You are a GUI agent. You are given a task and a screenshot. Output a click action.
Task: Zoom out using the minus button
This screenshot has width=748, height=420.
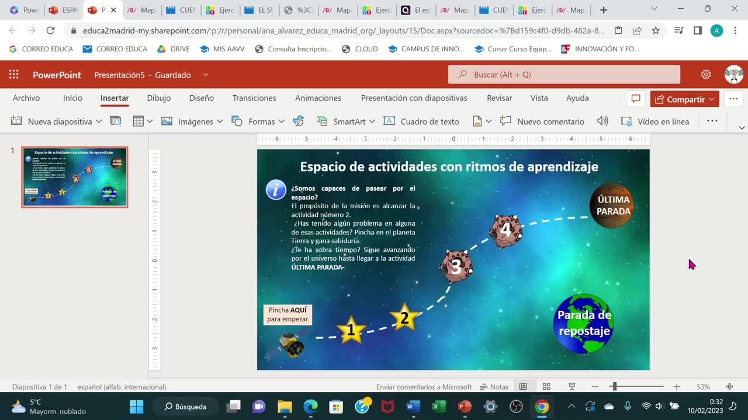coord(595,387)
